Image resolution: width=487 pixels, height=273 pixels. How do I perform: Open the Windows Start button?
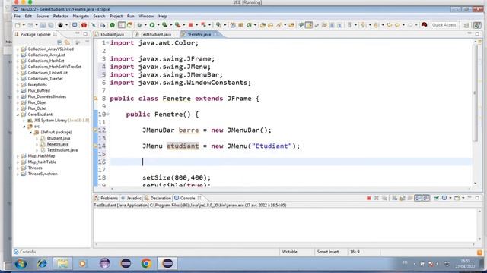click(x=21, y=264)
